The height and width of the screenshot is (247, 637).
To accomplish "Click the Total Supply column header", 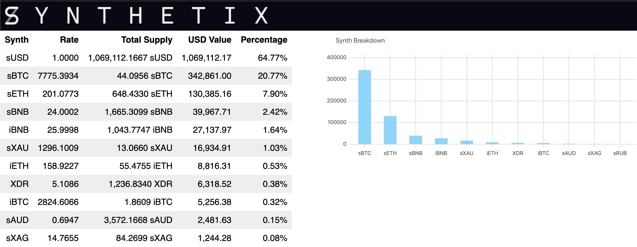I will 147,40.
